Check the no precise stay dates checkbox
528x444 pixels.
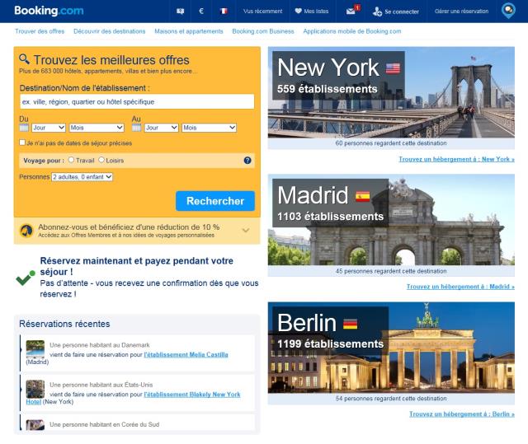[x=22, y=143]
